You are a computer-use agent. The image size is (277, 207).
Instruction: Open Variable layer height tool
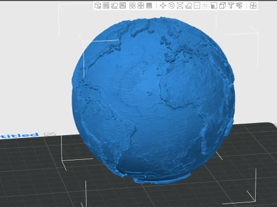(149, 6)
